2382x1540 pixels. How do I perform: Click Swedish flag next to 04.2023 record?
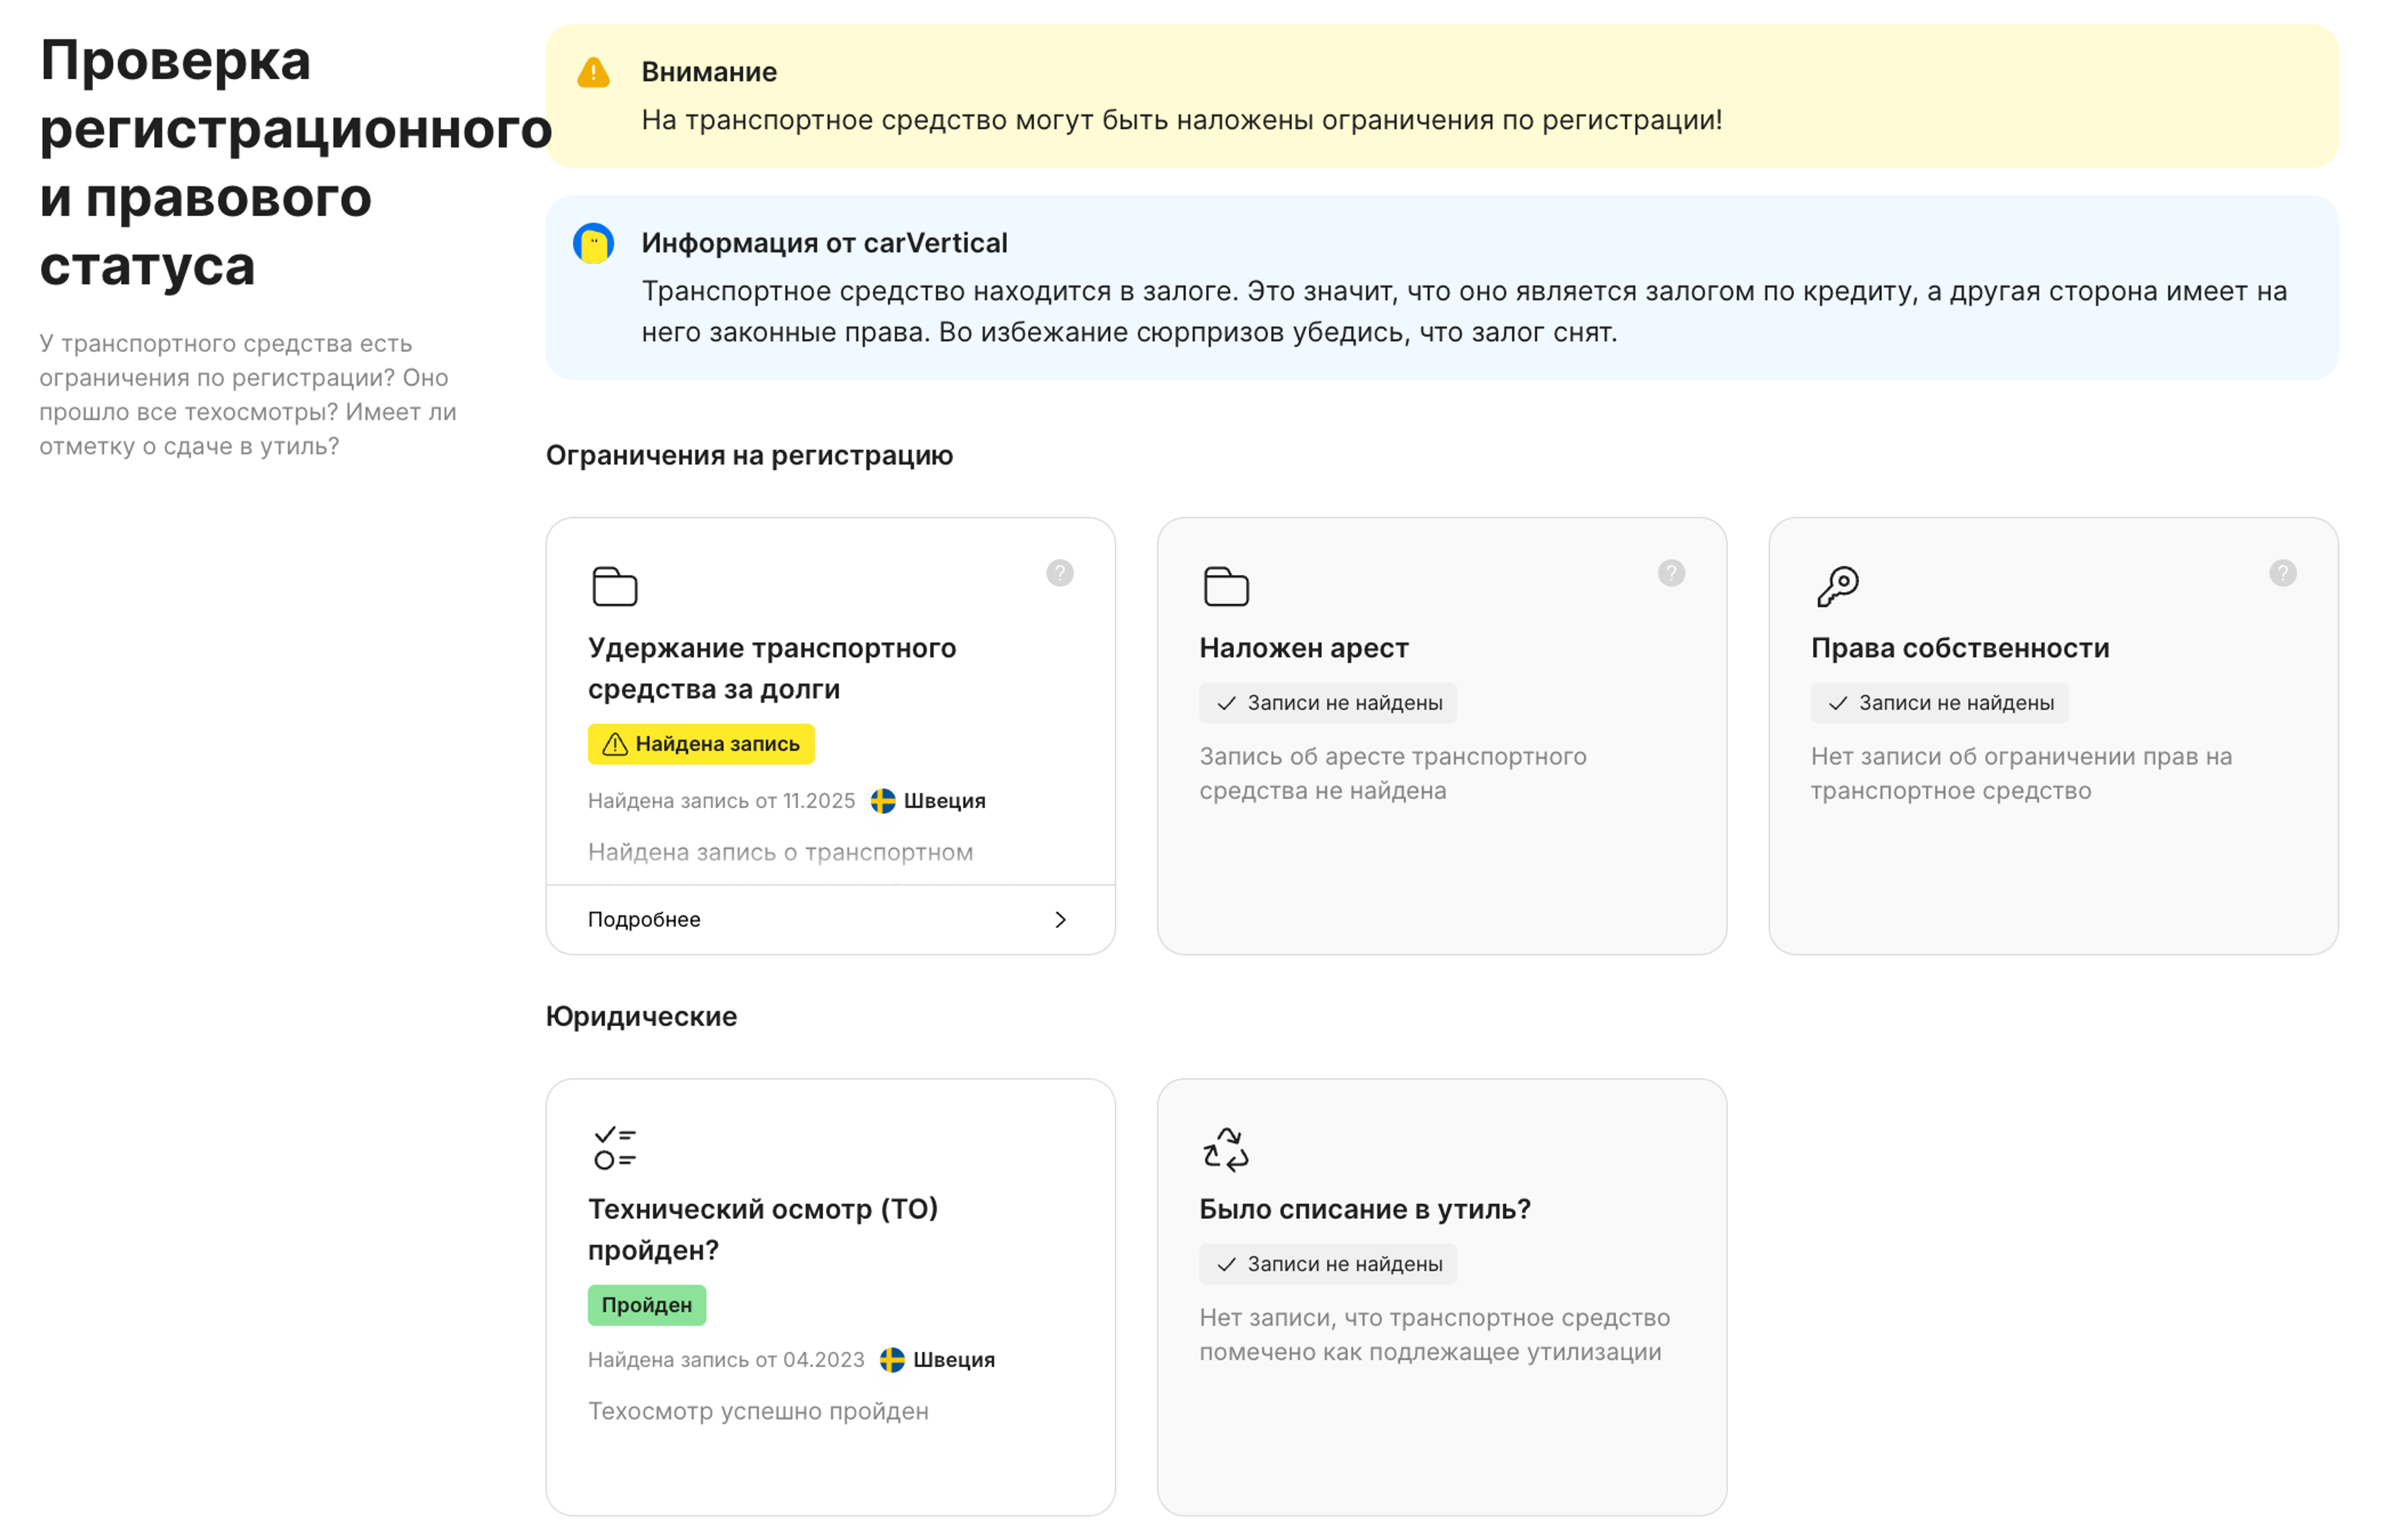pos(892,1360)
